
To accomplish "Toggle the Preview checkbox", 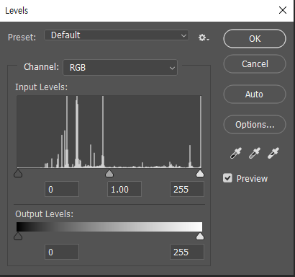I will pyautogui.click(x=227, y=178).
